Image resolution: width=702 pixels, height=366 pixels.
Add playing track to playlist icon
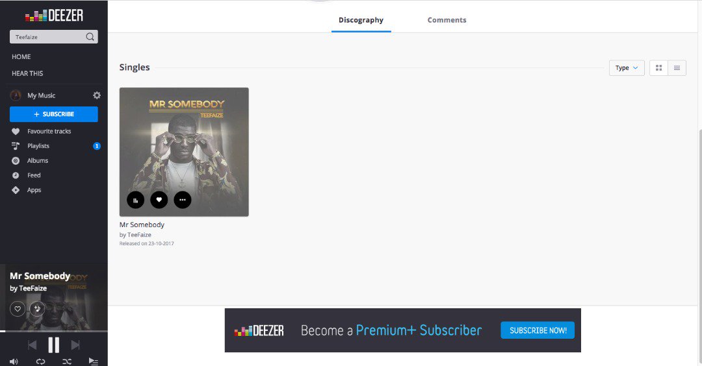[37, 309]
